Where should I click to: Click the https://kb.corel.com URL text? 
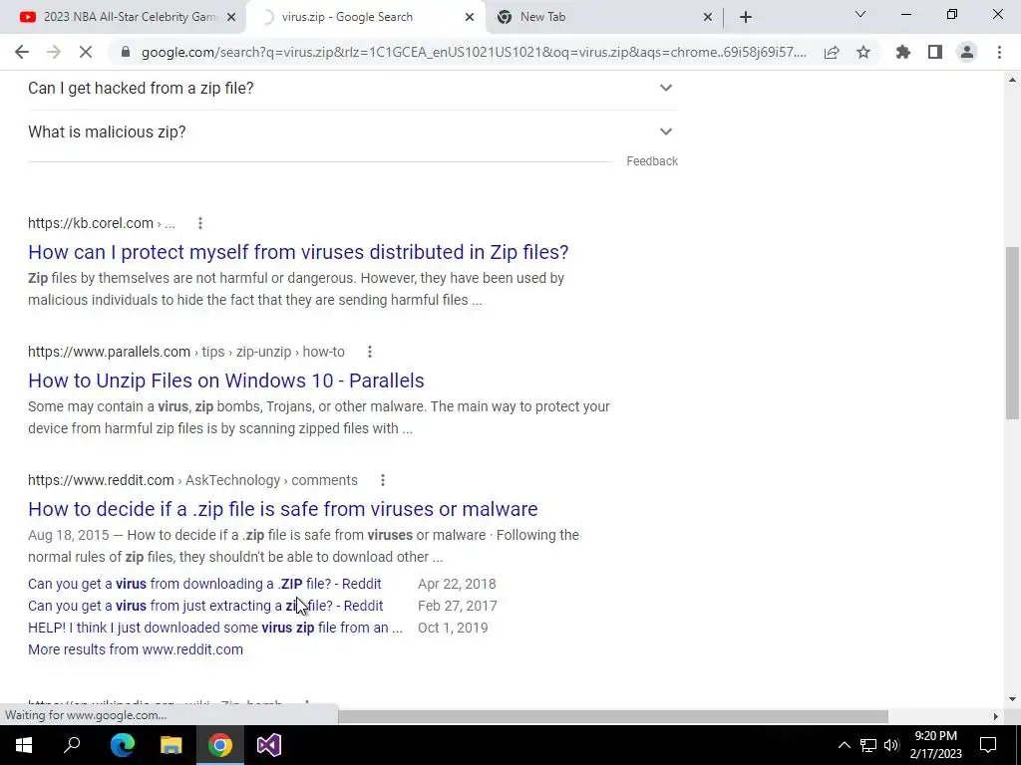(x=91, y=223)
